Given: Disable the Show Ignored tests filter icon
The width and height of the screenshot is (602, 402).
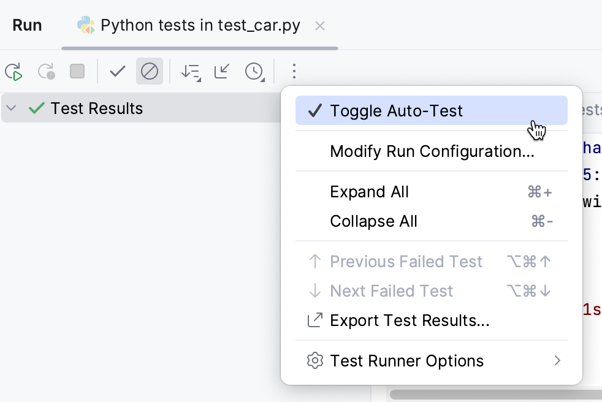Looking at the screenshot, I should [150, 72].
